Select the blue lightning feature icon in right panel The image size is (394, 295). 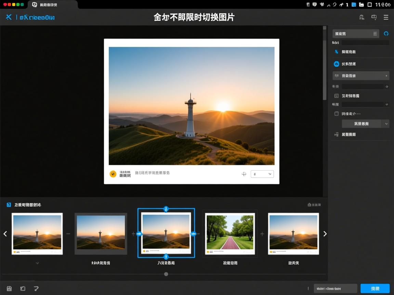coord(337,52)
